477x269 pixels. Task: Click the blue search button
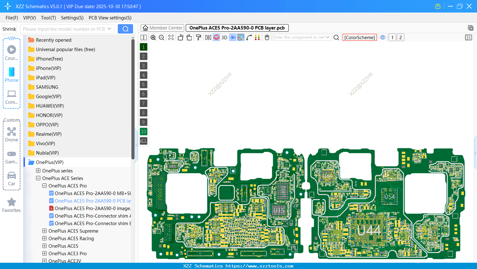125,29
